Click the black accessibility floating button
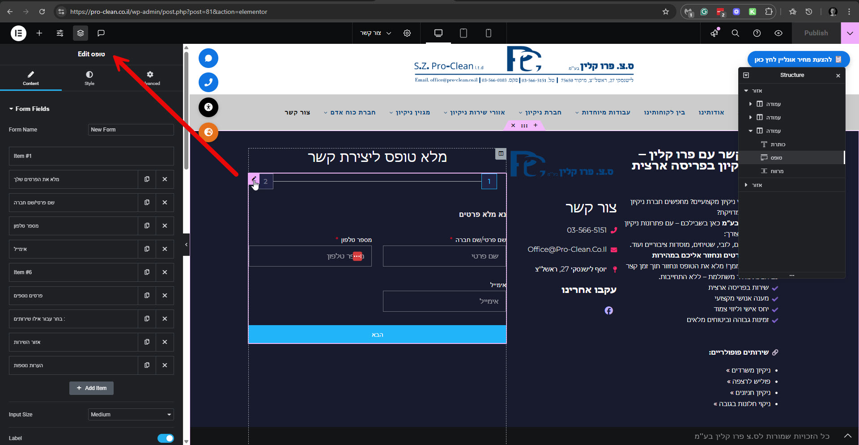This screenshot has height=445, width=859. [208, 107]
